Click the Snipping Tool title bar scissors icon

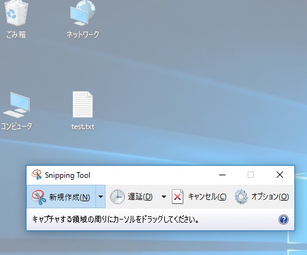pyautogui.click(x=37, y=175)
